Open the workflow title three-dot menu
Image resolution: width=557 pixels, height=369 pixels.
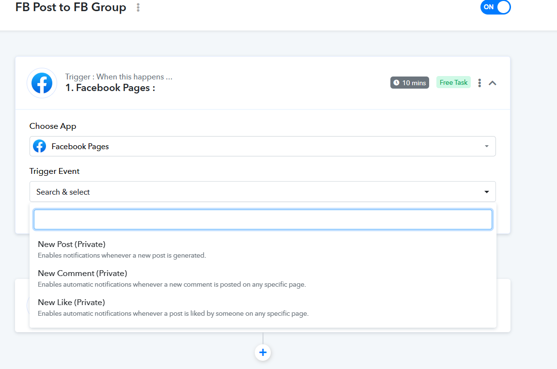pos(138,7)
